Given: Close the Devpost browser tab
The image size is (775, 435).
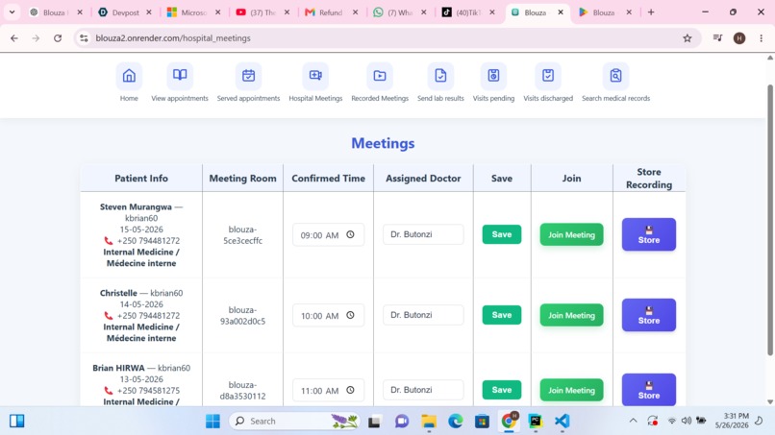Looking at the screenshot, I should point(149,12).
